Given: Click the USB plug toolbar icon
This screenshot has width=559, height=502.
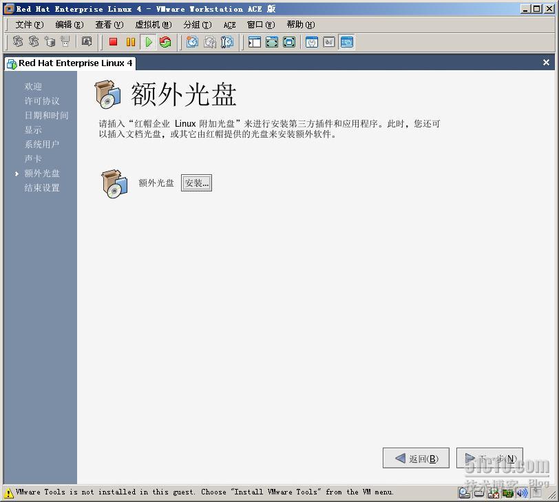Looking at the screenshot, I should [x=65, y=42].
